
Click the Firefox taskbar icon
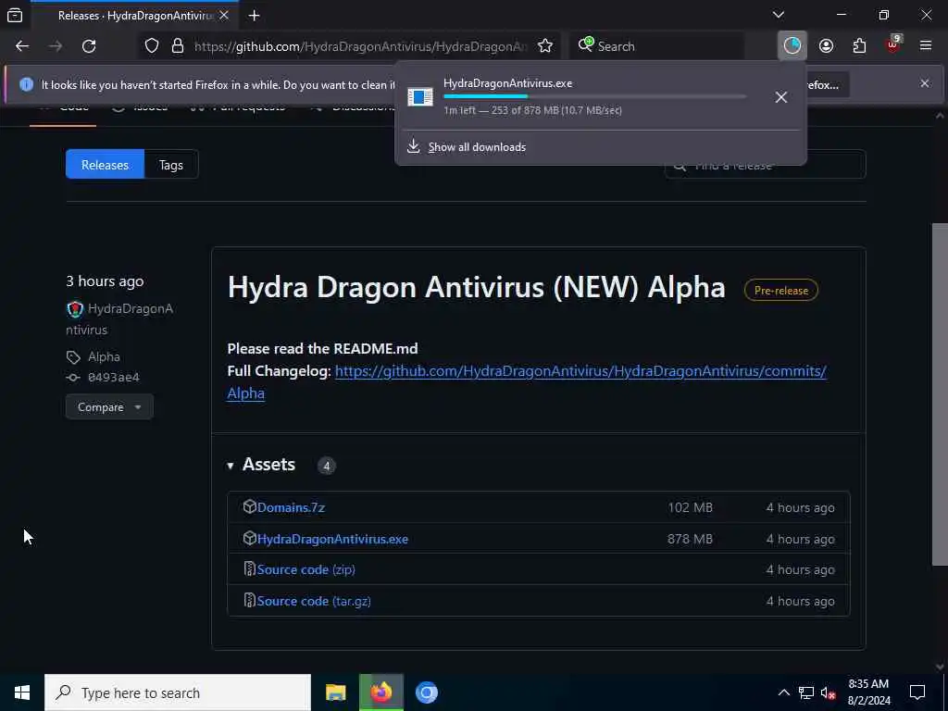380,692
